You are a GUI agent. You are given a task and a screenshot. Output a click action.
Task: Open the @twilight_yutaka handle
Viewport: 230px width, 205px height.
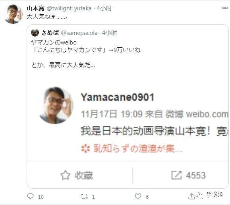(x=69, y=8)
